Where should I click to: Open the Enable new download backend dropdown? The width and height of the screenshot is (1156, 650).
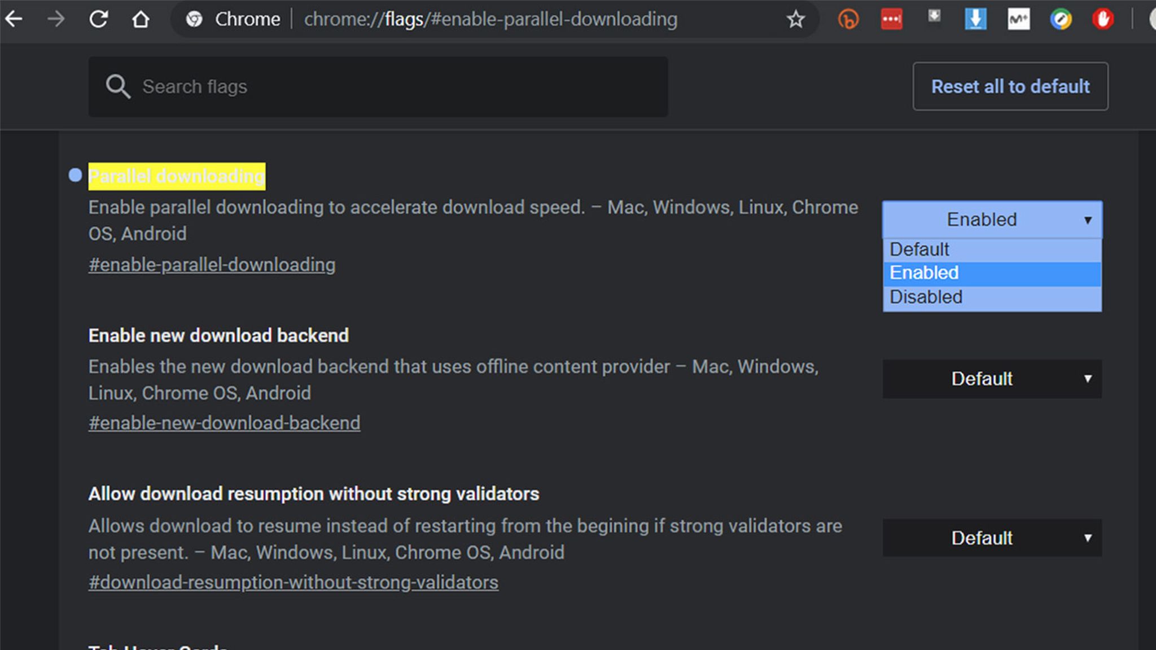991,379
